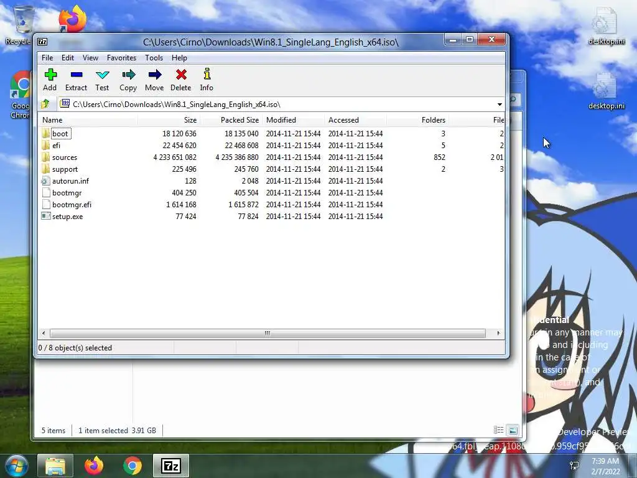
Task: Open the Help menu
Action: (x=179, y=58)
